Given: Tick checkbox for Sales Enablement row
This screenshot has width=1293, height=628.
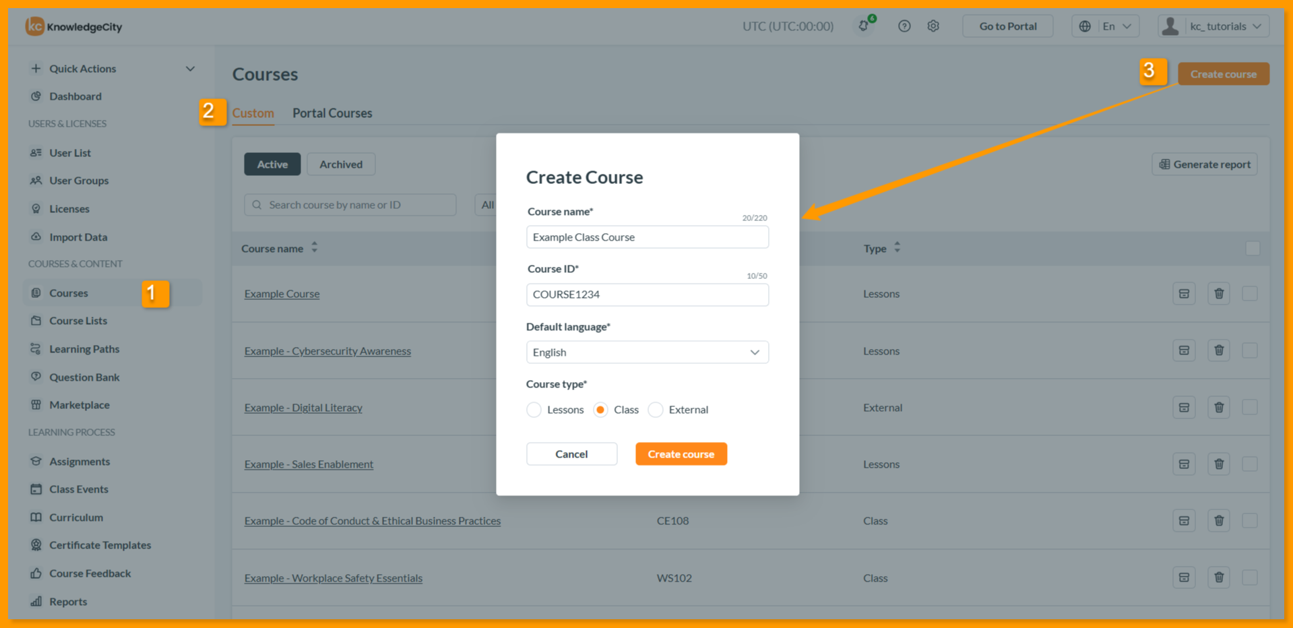Looking at the screenshot, I should coord(1250,464).
